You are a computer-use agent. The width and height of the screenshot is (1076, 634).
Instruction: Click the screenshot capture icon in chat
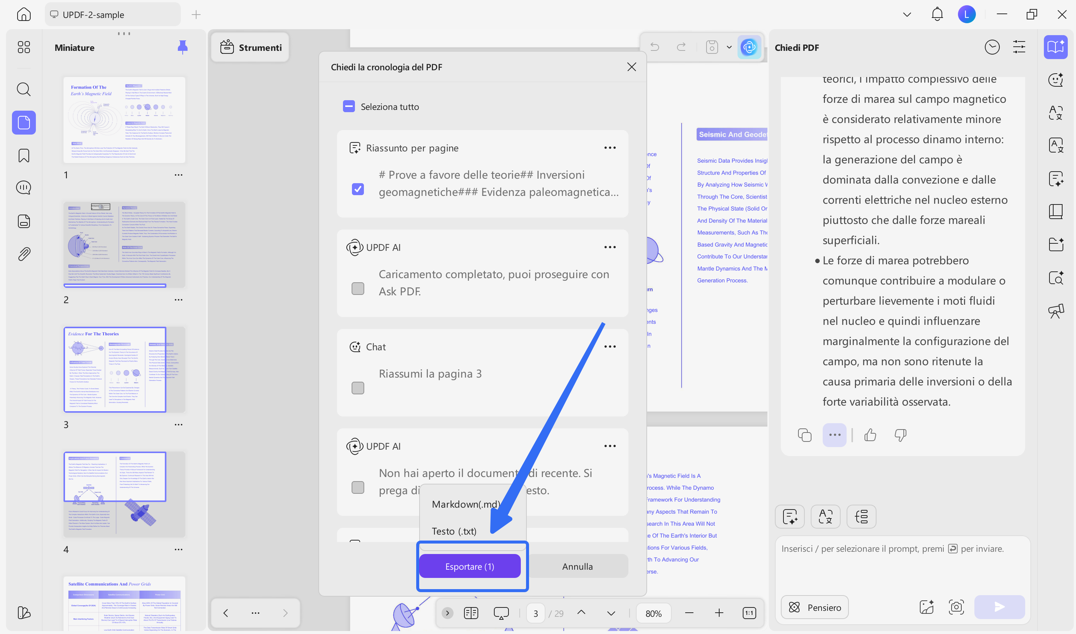956,607
